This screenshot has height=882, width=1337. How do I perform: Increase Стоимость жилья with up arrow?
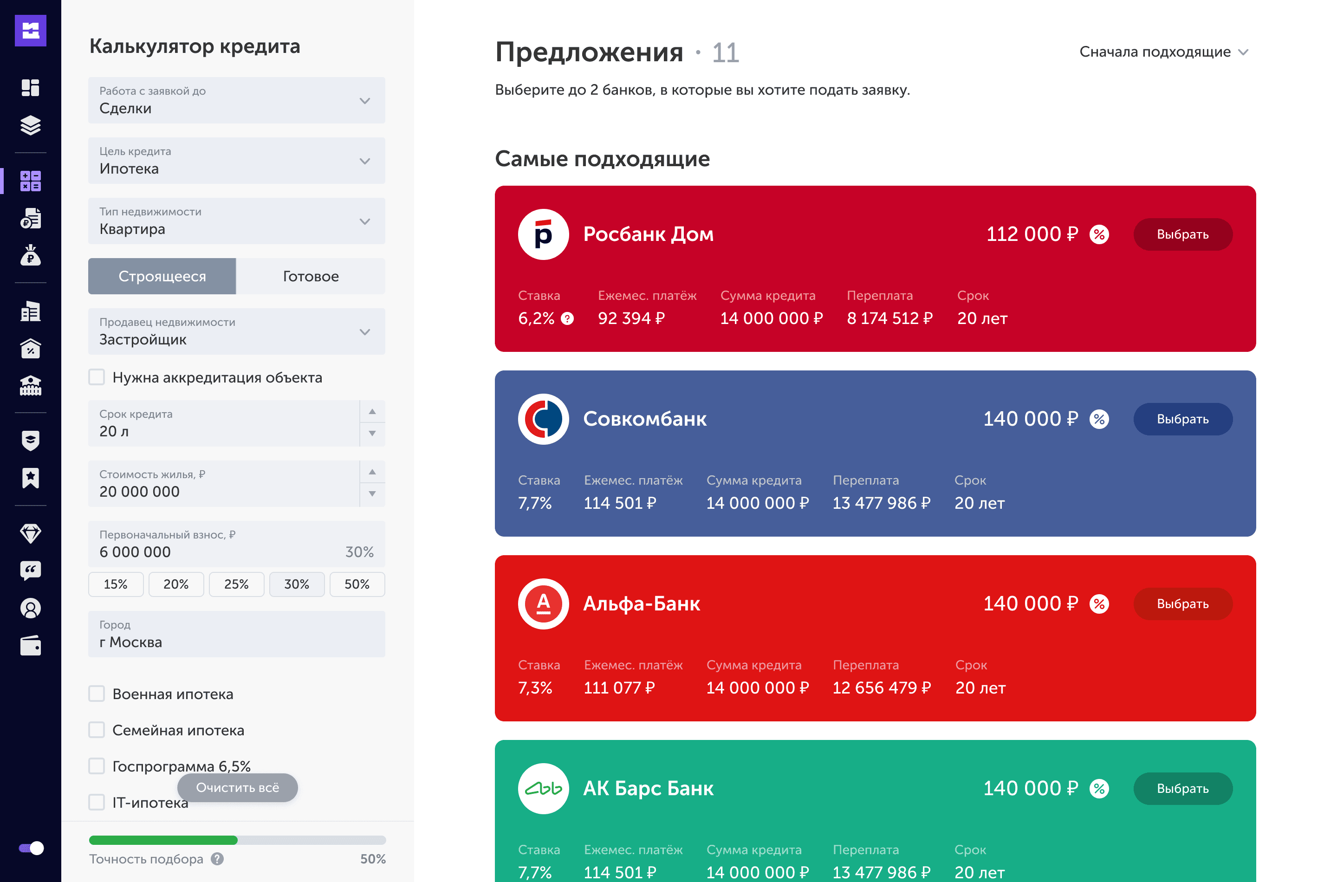(x=372, y=472)
